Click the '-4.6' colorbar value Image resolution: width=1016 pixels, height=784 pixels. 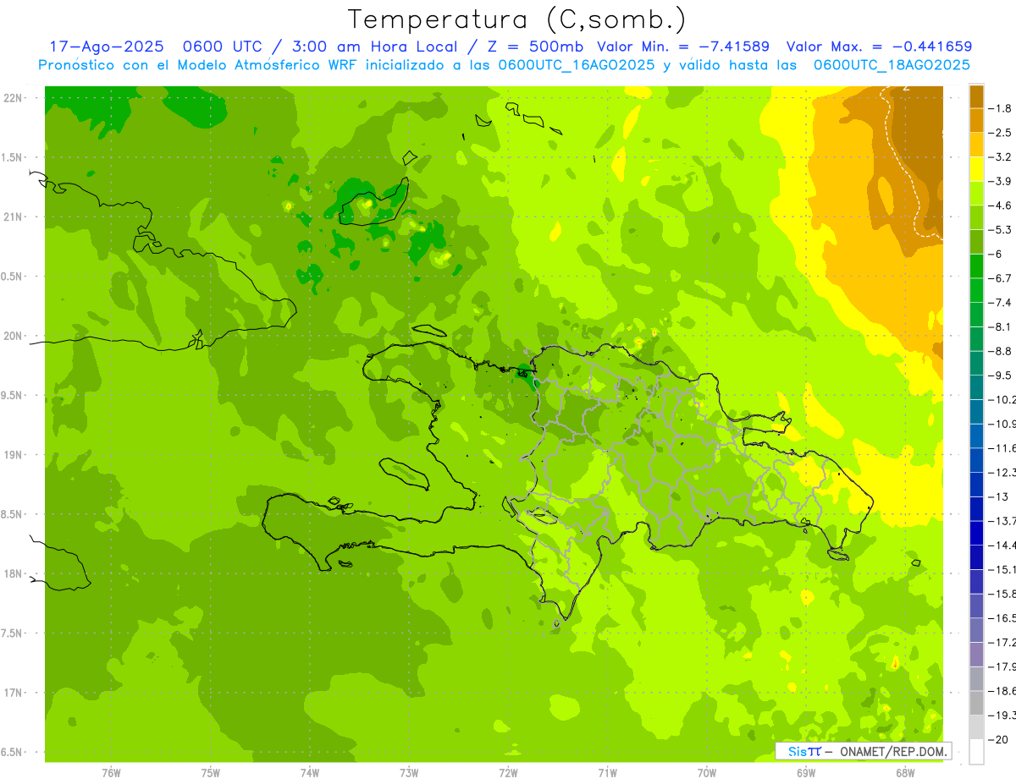pos(1000,206)
